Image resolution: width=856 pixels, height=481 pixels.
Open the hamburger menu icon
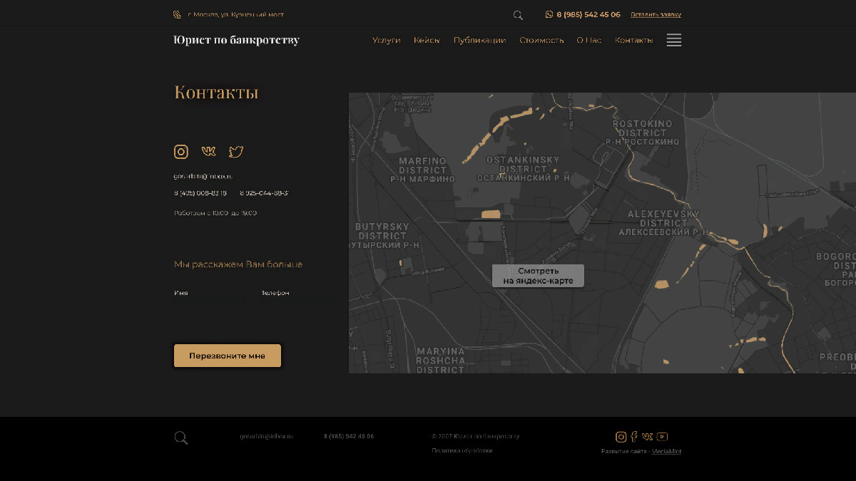pos(674,41)
